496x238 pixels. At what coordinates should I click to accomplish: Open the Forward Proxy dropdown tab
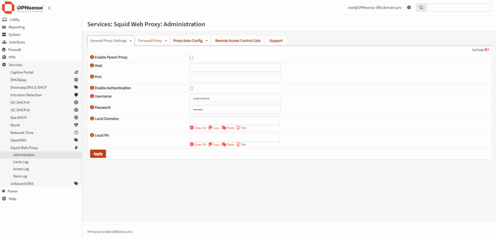(153, 41)
